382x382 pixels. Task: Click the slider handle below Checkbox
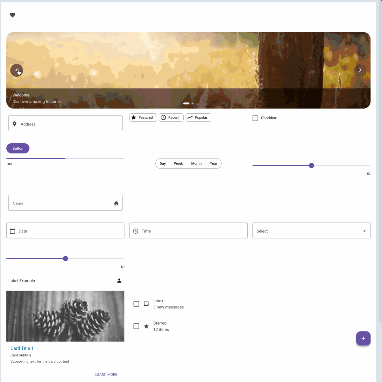[311, 166]
